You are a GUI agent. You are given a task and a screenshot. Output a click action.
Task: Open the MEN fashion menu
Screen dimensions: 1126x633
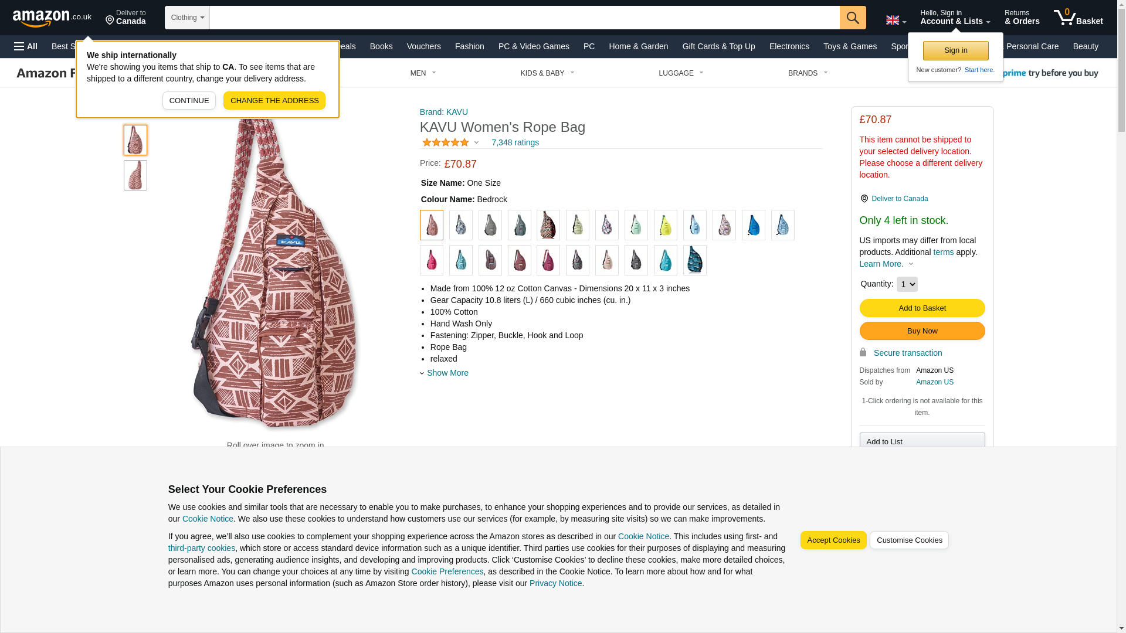pos(423,73)
